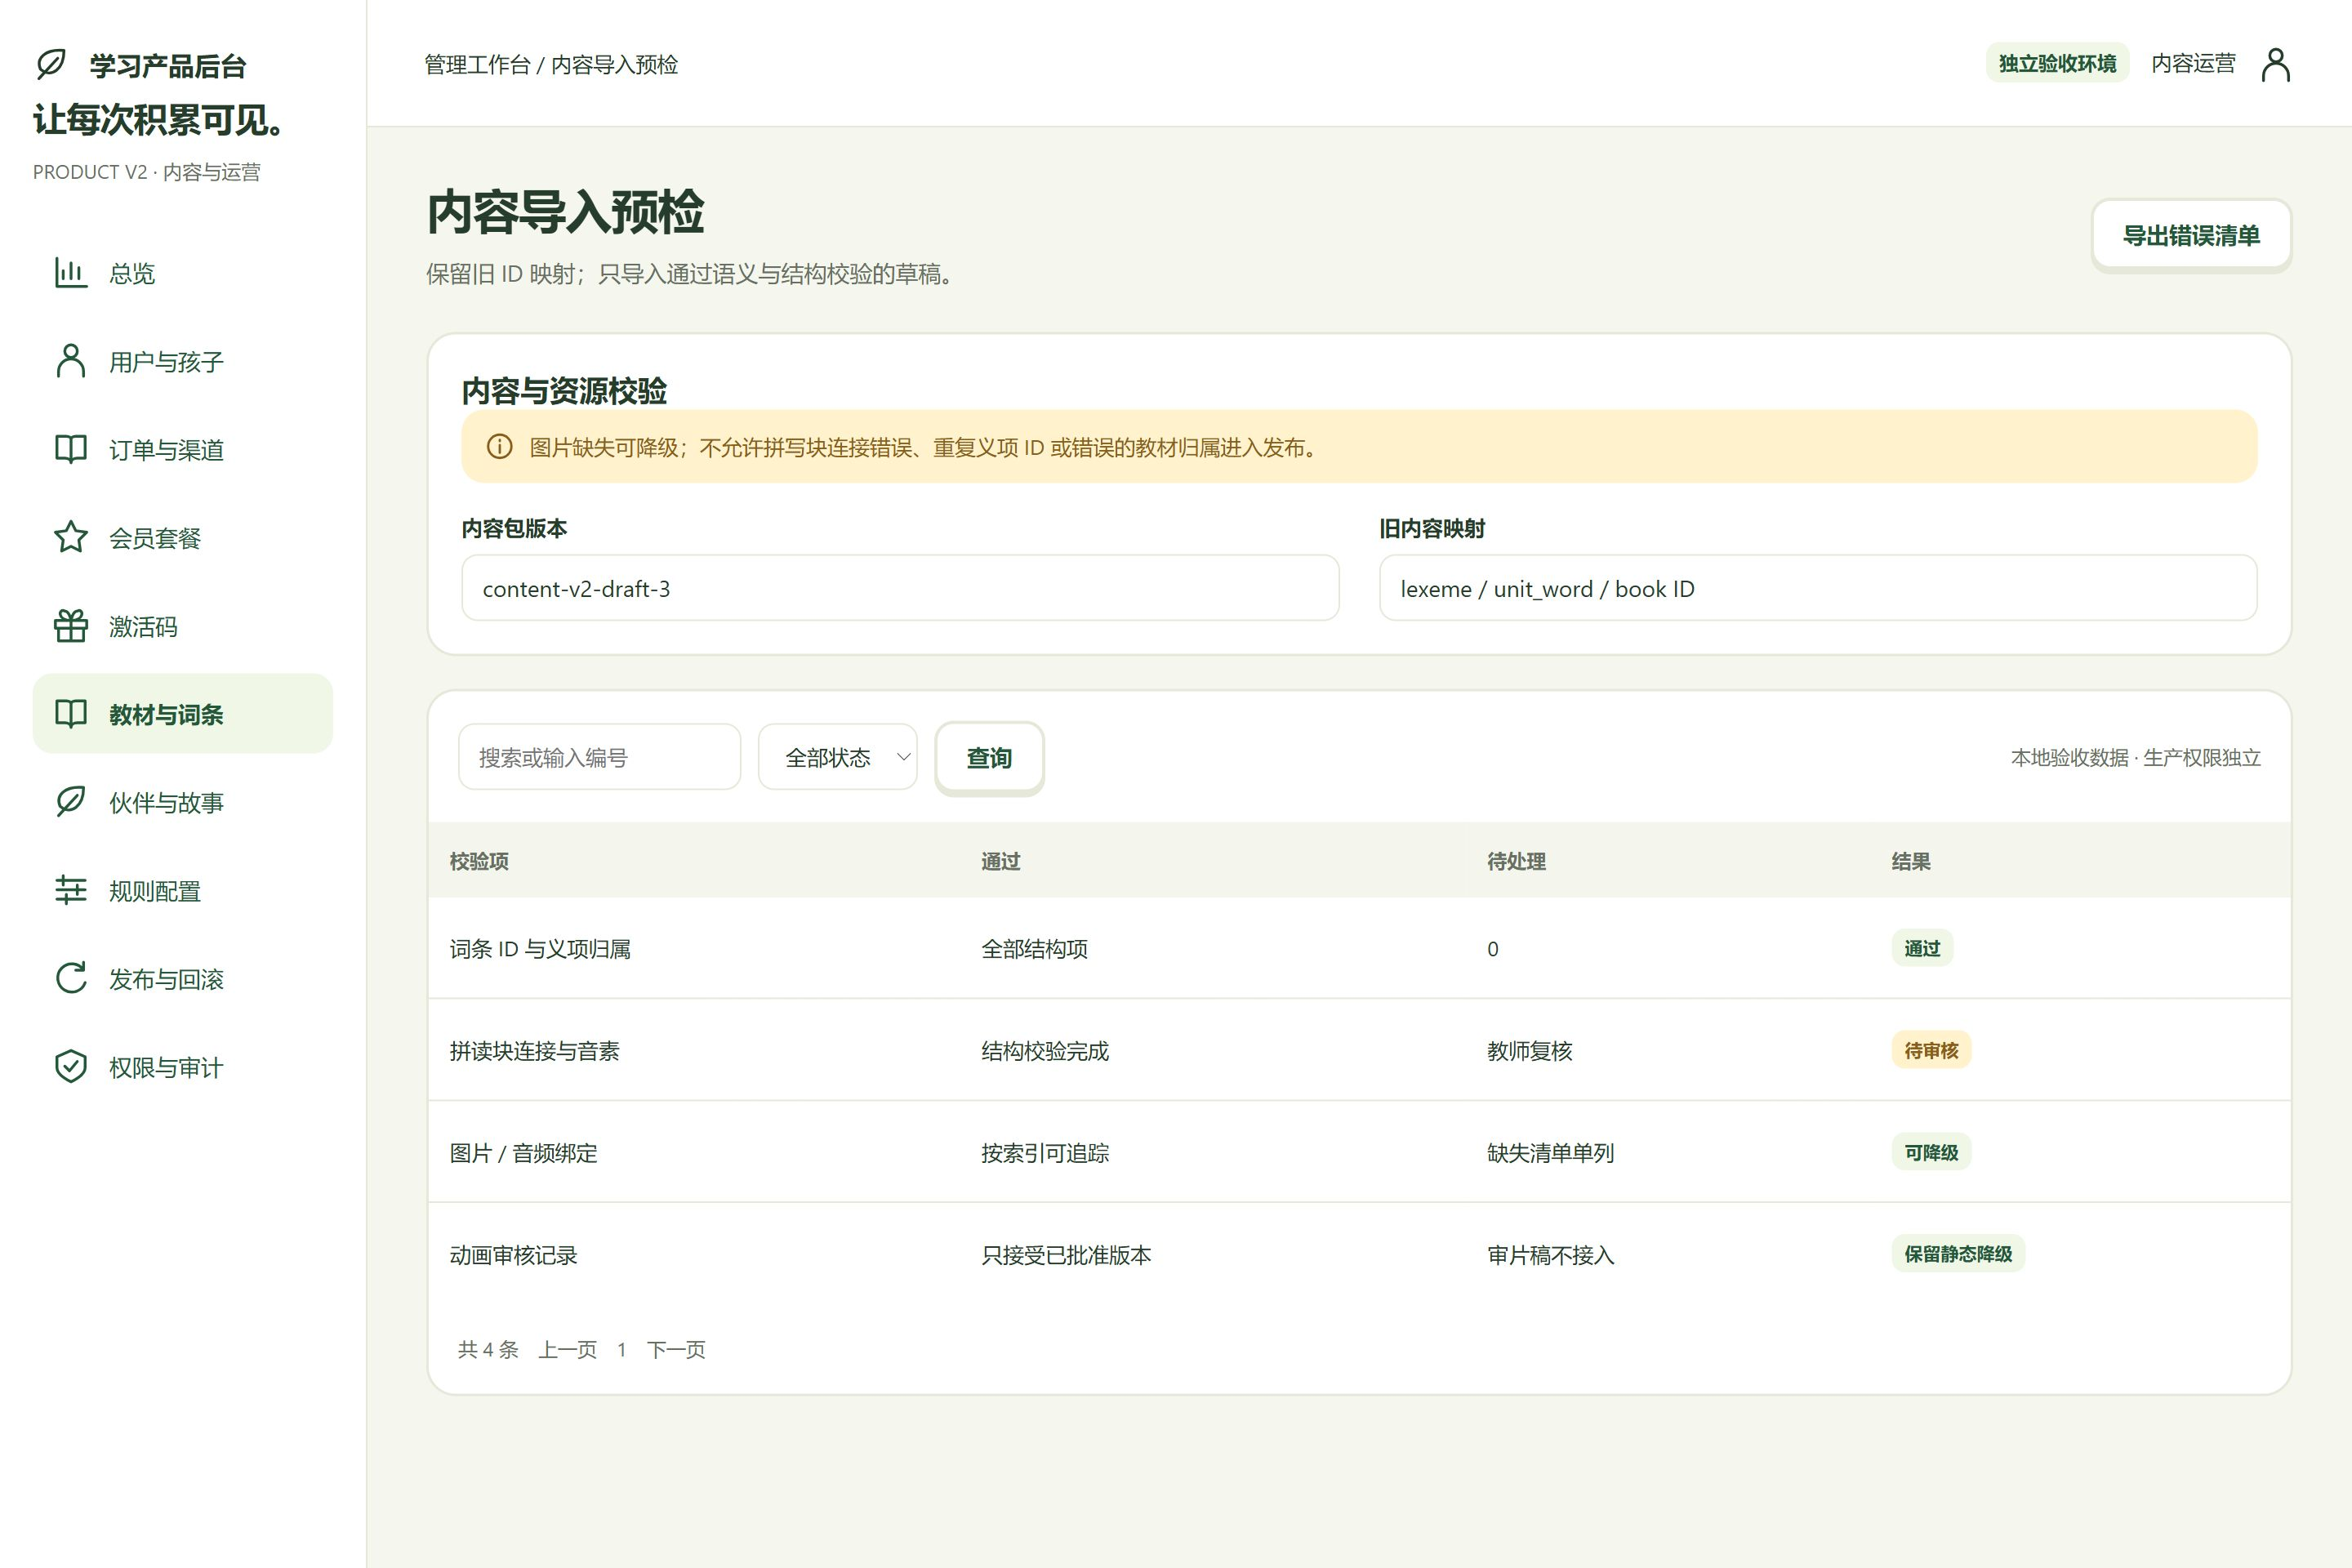
Task: Click the 内容包版本 input field
Action: pyautogui.click(x=900, y=588)
